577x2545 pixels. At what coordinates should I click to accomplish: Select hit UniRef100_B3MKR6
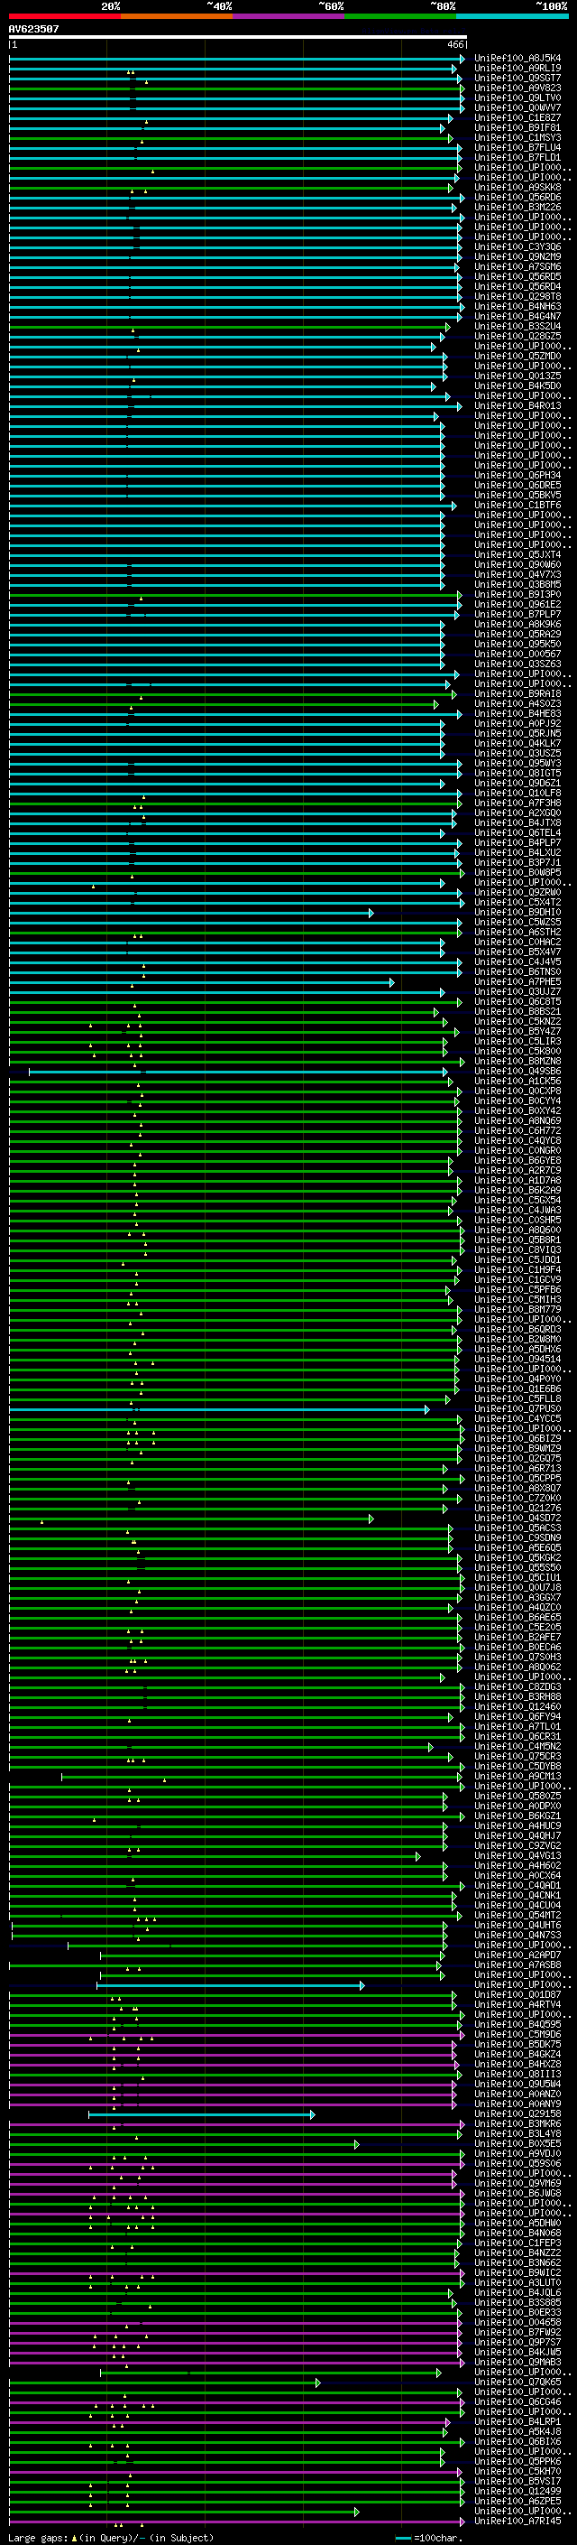pos(517,2124)
